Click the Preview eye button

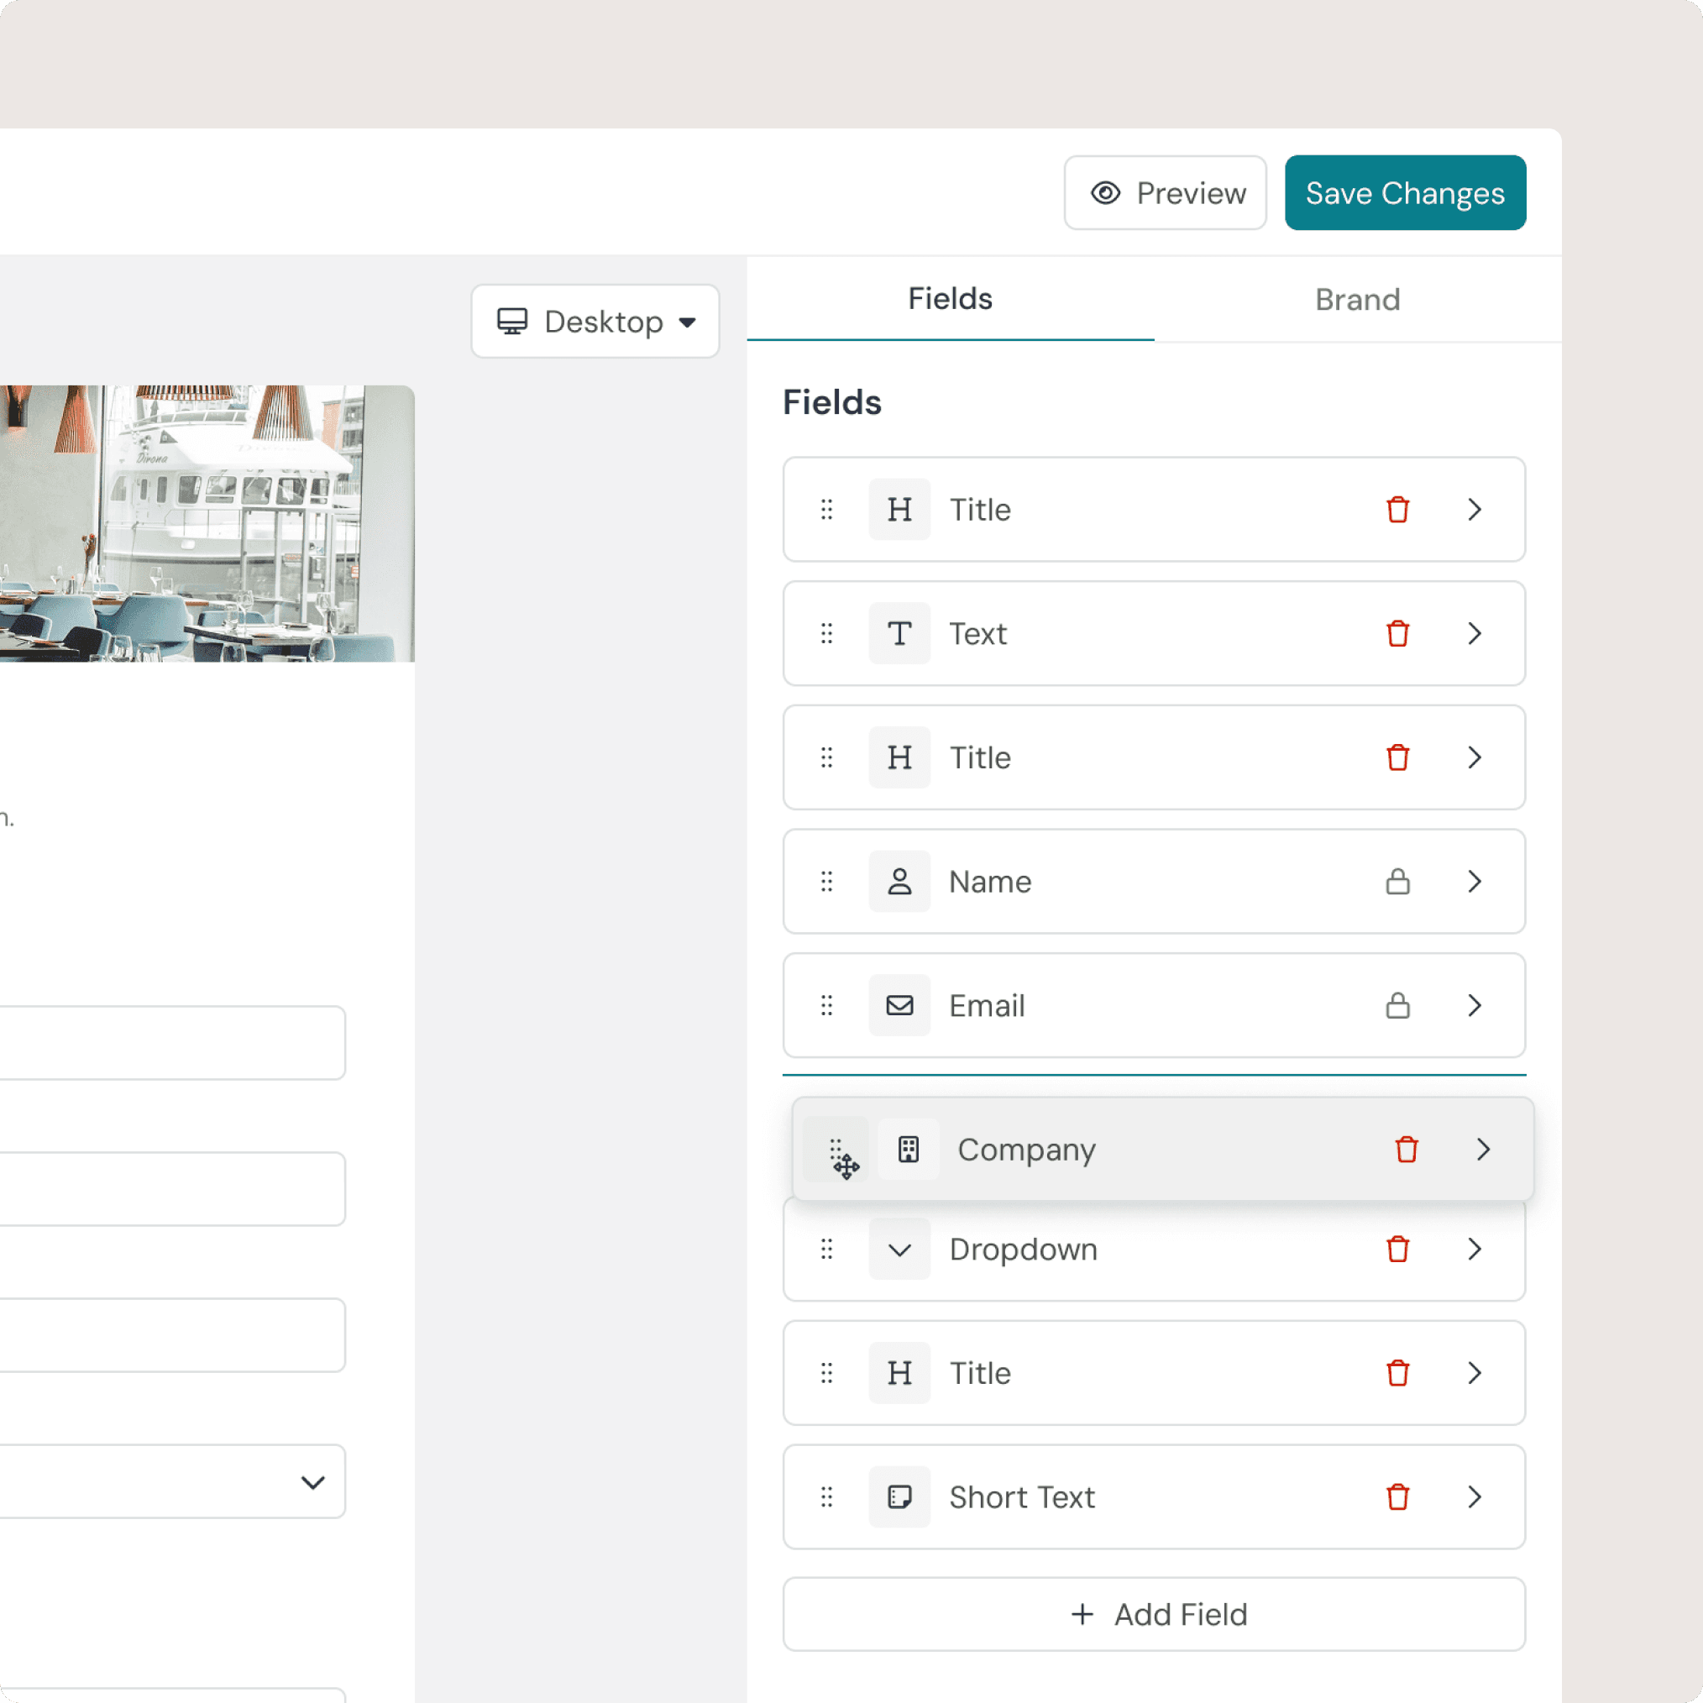pos(1165,193)
